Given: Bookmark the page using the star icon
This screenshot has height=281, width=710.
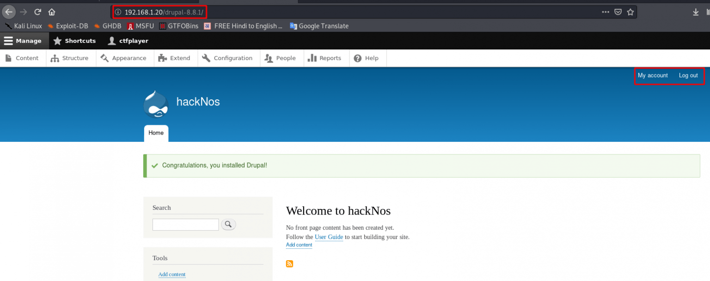Looking at the screenshot, I should pyautogui.click(x=630, y=12).
